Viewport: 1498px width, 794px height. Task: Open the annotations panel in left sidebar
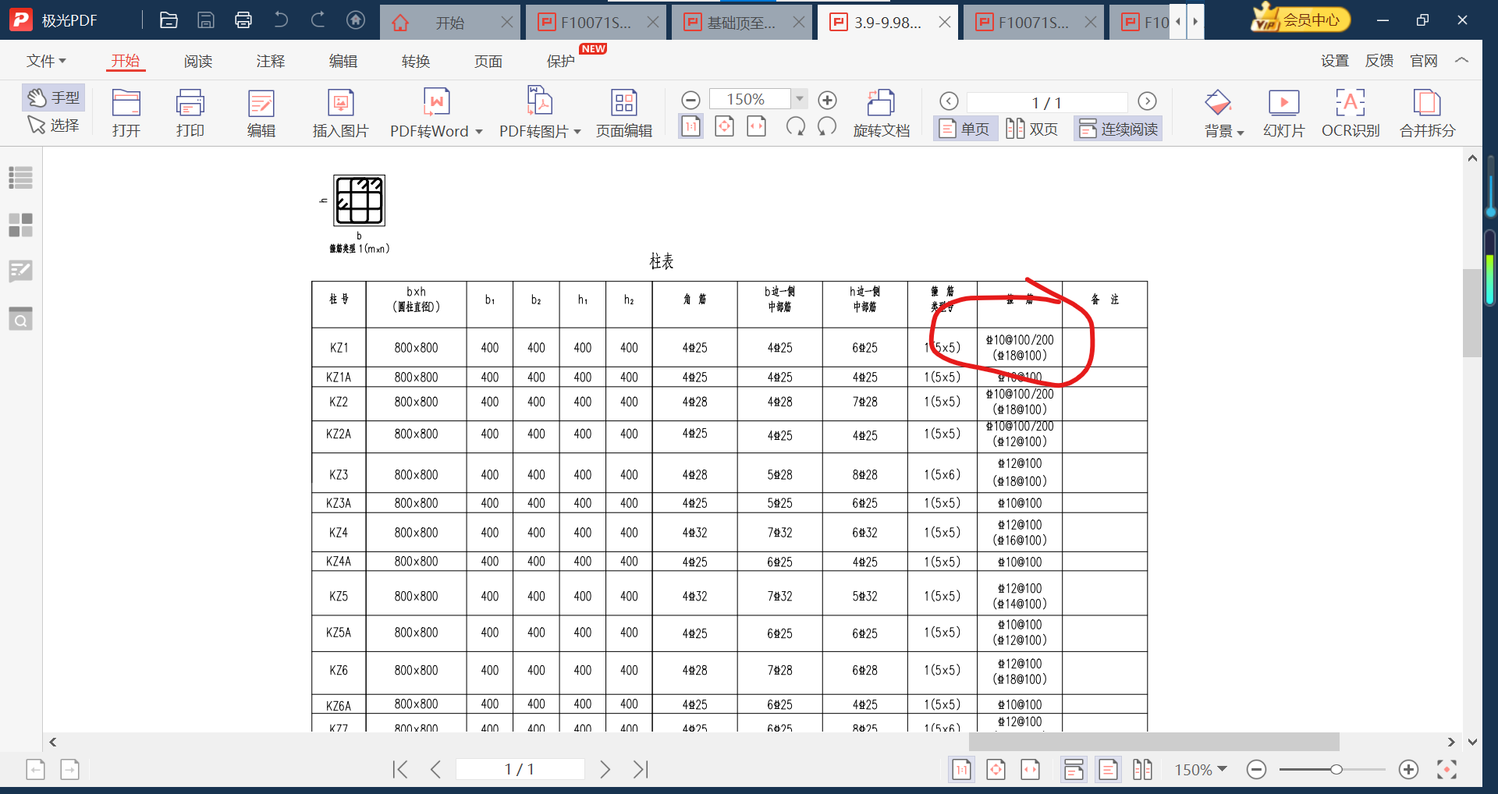point(20,271)
